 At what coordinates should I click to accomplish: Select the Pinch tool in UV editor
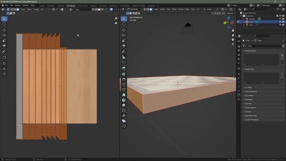[x=4, y=74]
